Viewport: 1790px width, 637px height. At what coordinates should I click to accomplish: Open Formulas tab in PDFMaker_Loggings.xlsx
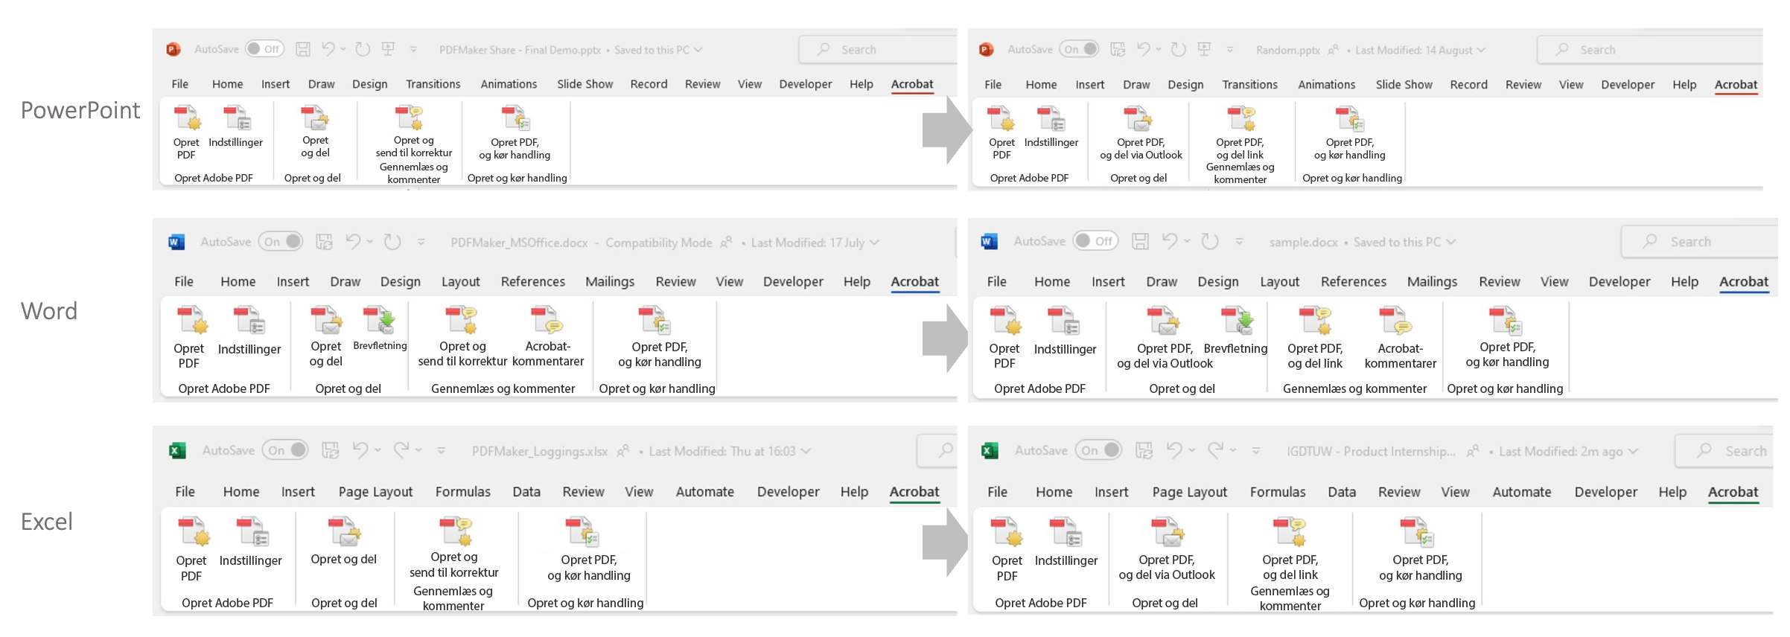[463, 492]
